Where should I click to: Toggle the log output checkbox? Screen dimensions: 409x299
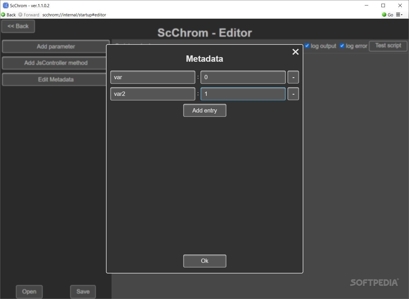[x=307, y=46]
